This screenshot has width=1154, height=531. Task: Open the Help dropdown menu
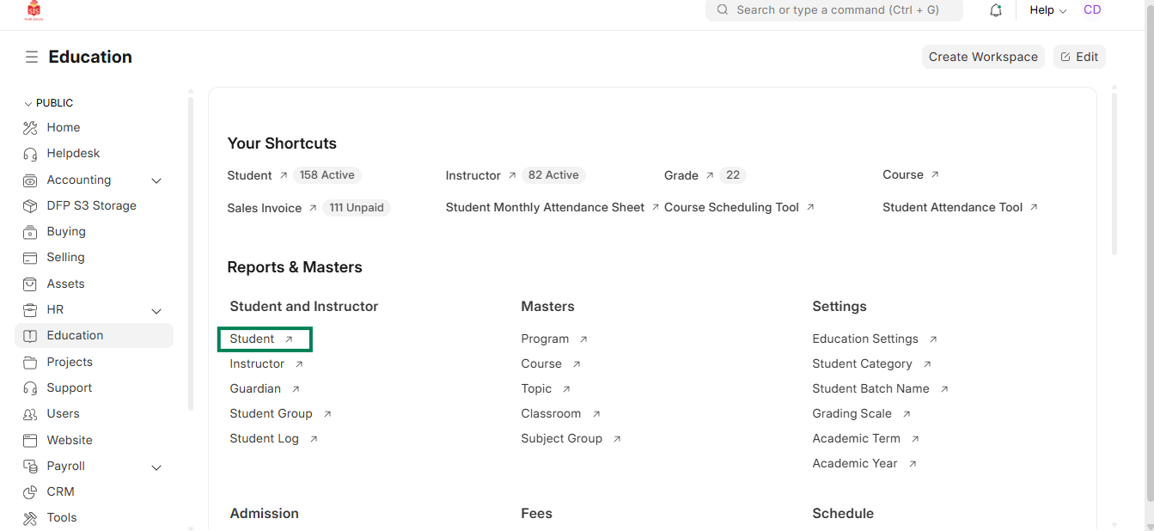pos(1047,10)
